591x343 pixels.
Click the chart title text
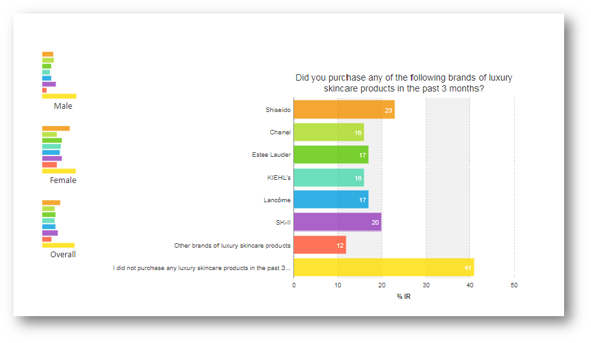tap(403, 83)
